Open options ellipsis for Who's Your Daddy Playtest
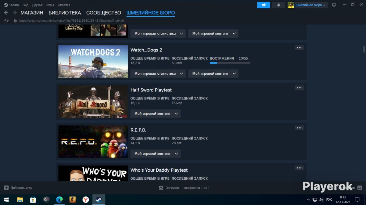The height and width of the screenshot is (205, 366). click(299, 168)
